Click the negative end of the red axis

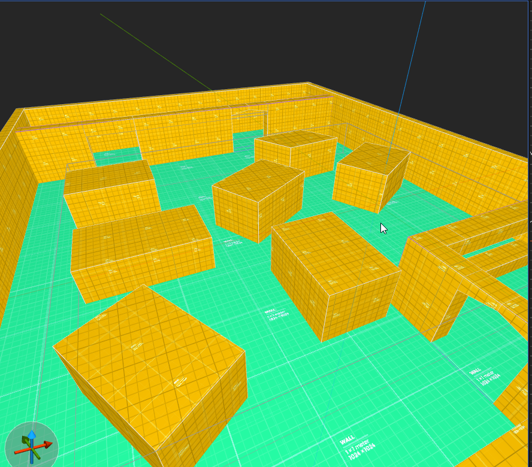point(16,452)
